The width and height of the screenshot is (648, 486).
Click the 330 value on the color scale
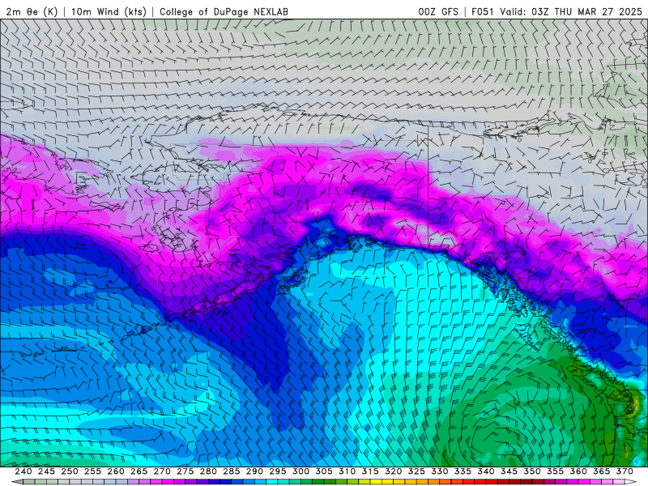tap(440, 471)
